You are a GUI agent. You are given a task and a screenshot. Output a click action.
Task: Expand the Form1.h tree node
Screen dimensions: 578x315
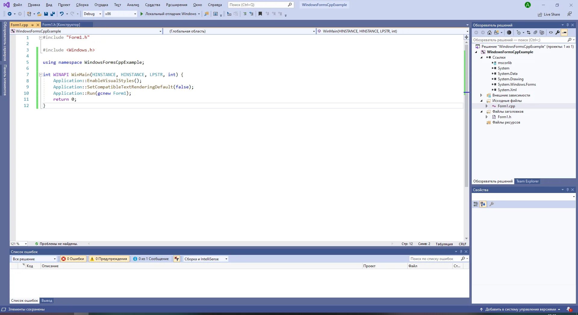click(487, 117)
